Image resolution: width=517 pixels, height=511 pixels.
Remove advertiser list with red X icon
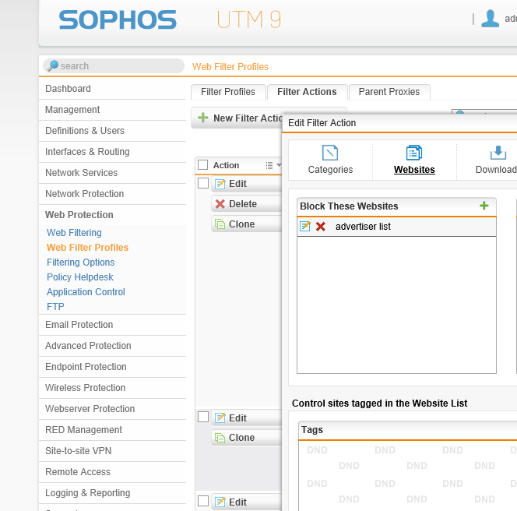point(321,227)
